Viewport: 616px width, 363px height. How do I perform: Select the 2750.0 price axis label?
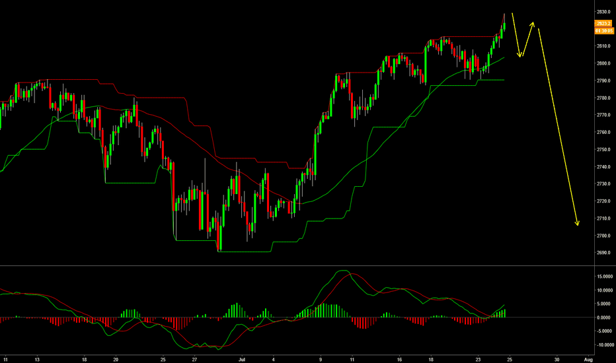603,150
